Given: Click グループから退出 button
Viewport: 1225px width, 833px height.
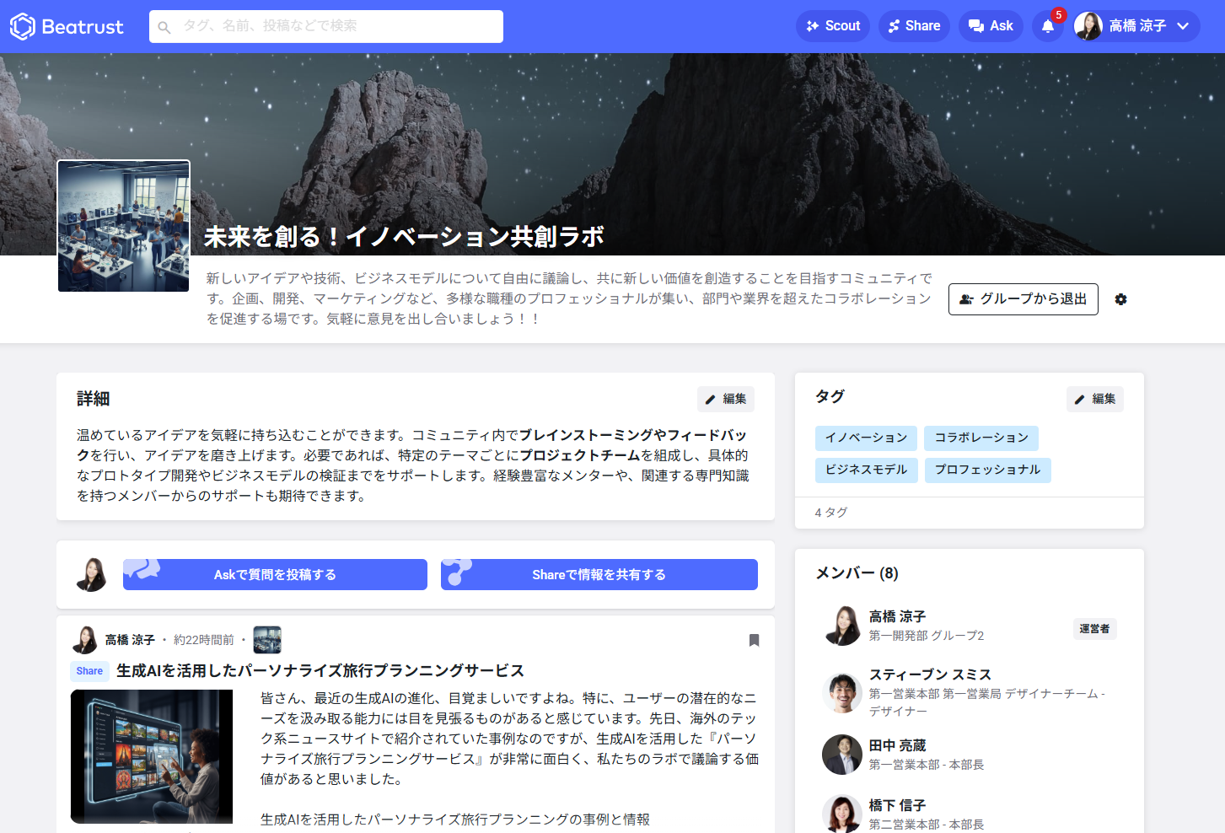Looking at the screenshot, I should click(1024, 299).
